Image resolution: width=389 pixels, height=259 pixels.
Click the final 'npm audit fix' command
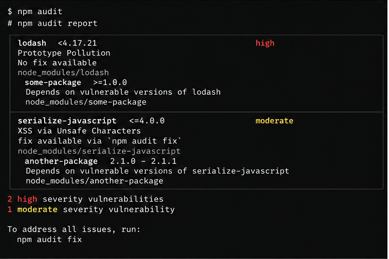[49, 239]
